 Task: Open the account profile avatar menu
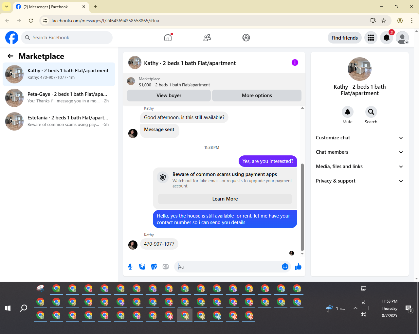tap(402, 38)
